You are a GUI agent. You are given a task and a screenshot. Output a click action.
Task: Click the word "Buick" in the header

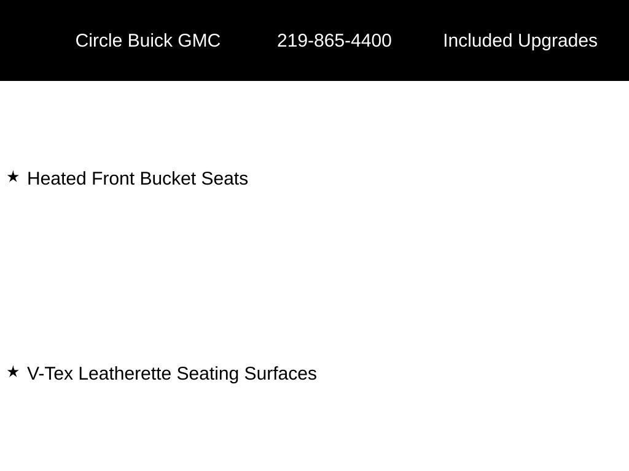click(x=150, y=40)
